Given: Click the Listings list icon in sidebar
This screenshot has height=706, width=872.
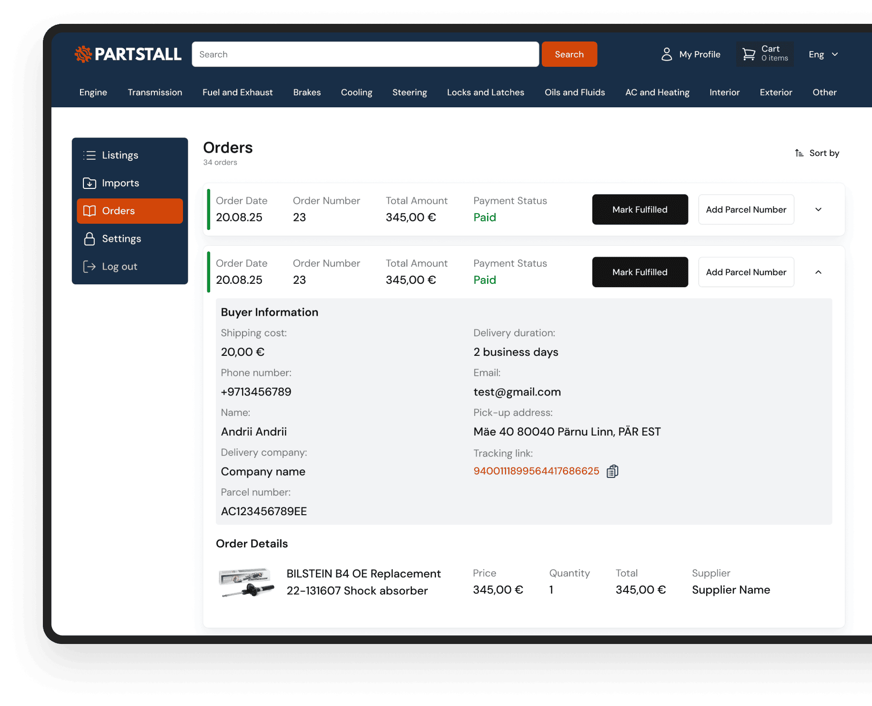Looking at the screenshot, I should click(x=90, y=155).
